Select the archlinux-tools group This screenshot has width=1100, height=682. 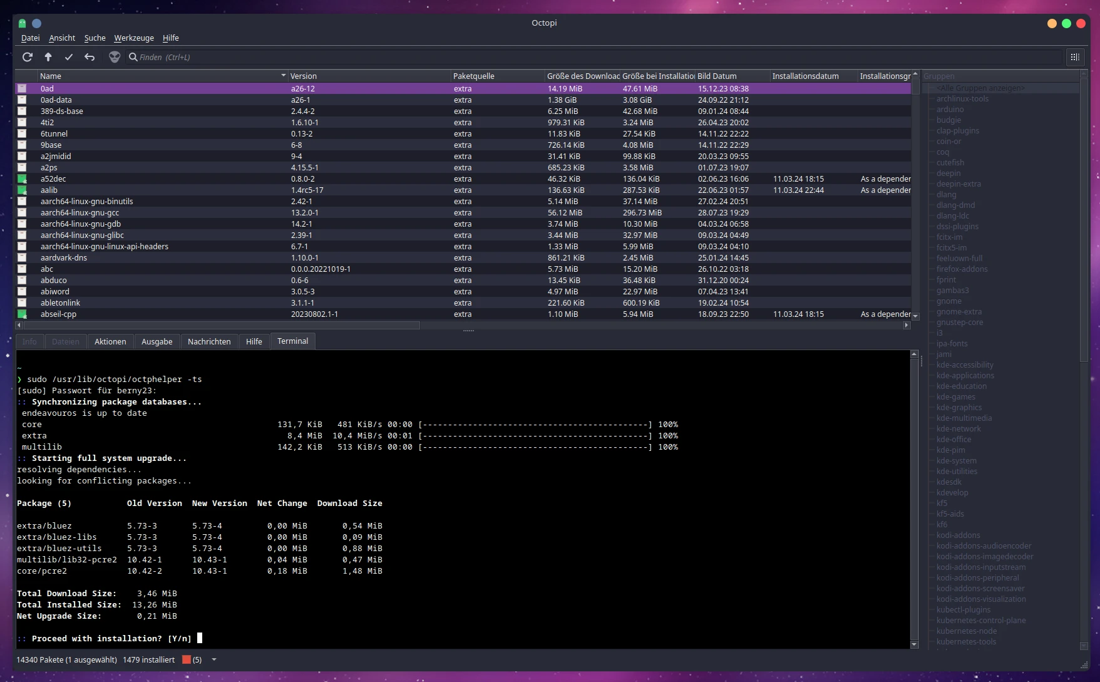coord(962,99)
